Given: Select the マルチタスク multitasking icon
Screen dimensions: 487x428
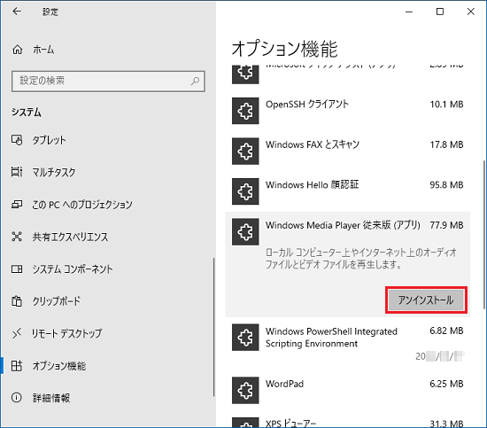Looking at the screenshot, I should [x=17, y=172].
